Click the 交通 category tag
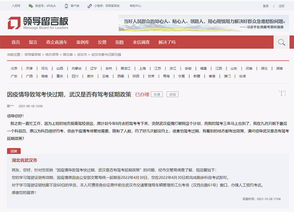Viewport: 294px width, 212px height. [x=157, y=94]
